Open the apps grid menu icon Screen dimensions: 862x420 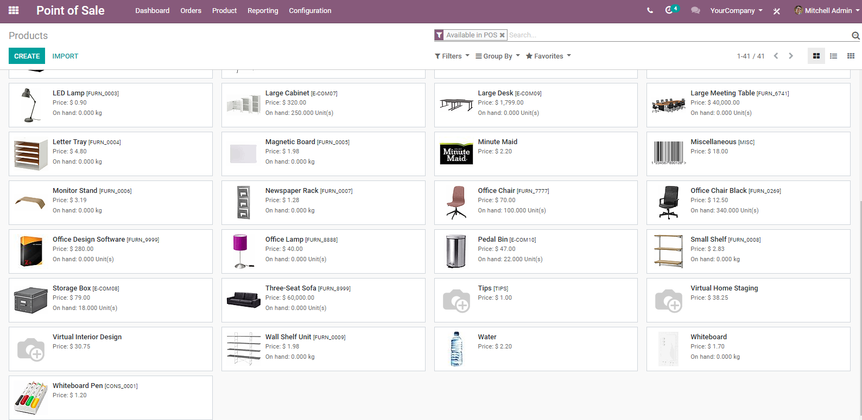[14, 10]
